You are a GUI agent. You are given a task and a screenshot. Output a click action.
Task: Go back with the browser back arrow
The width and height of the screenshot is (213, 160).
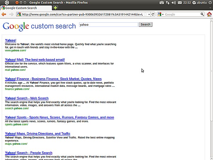click(4, 14)
